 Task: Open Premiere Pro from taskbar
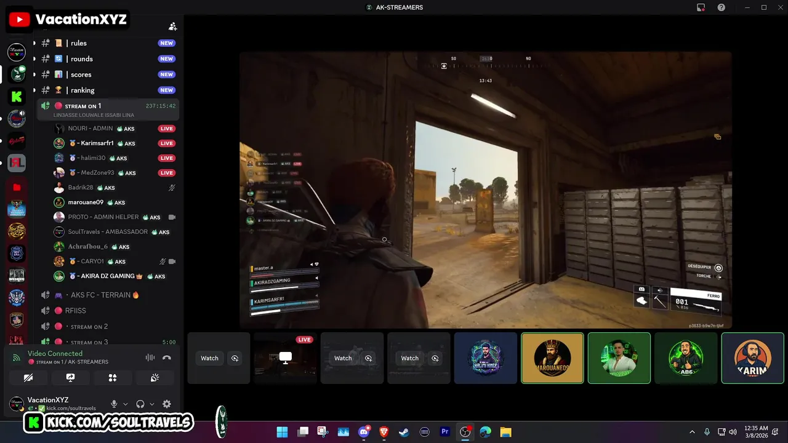click(445, 432)
